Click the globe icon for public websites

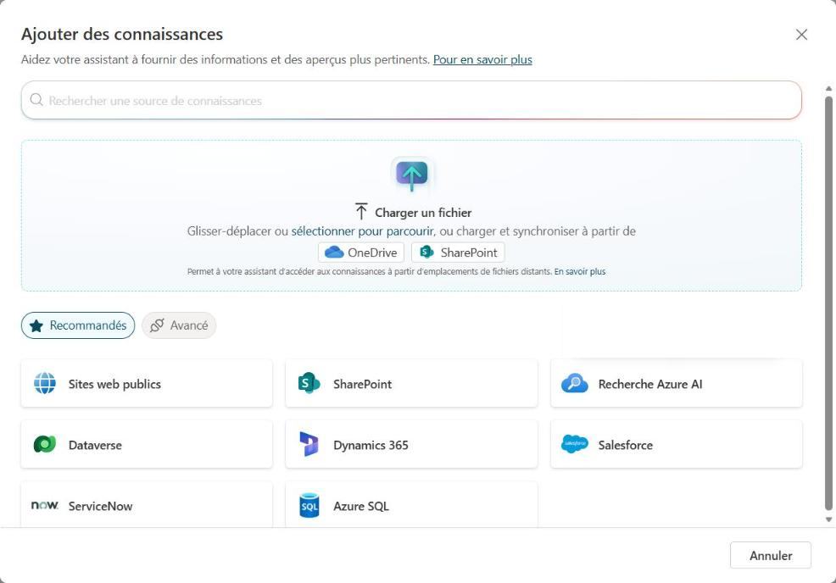(x=45, y=383)
